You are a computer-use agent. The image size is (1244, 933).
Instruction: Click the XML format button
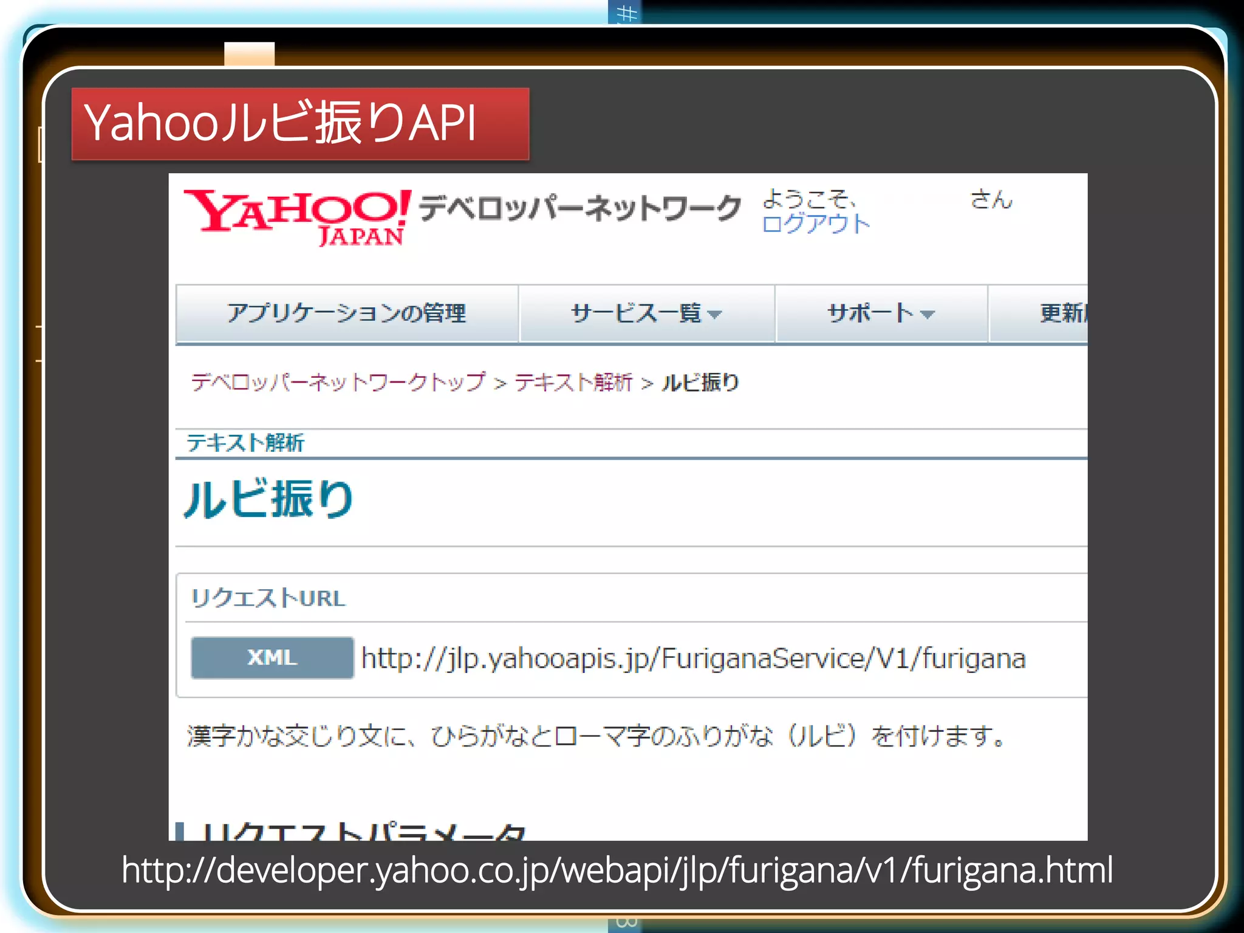272,658
